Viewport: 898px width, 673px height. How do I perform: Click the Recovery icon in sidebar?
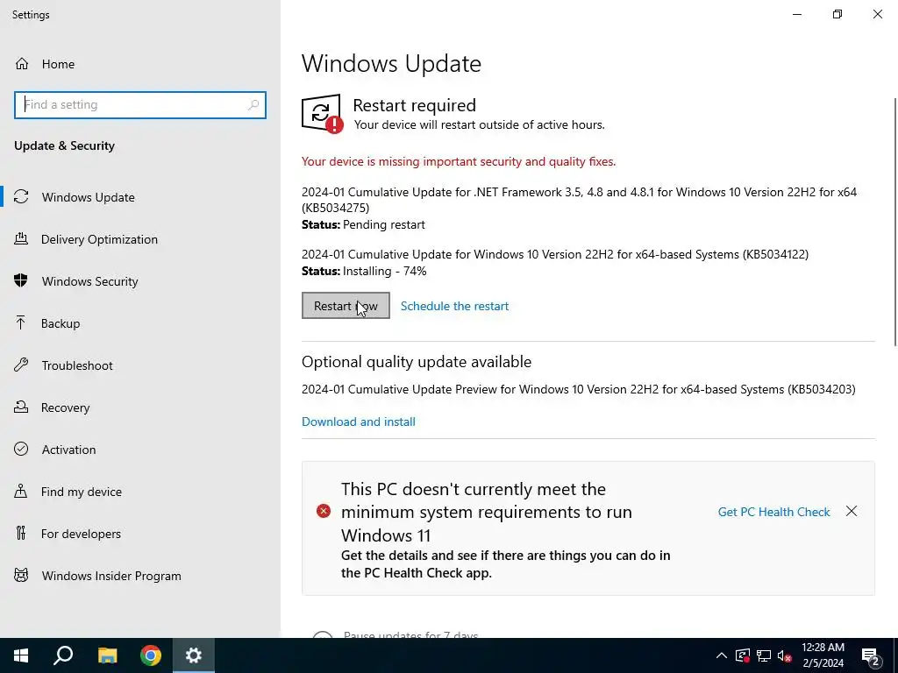pos(21,407)
